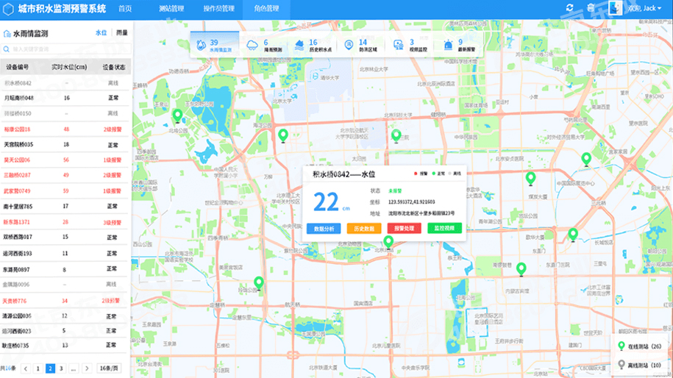Viewport: 673px width, 378px height.
Task: Select the 防洪区域 icon
Action: [x=349, y=46]
